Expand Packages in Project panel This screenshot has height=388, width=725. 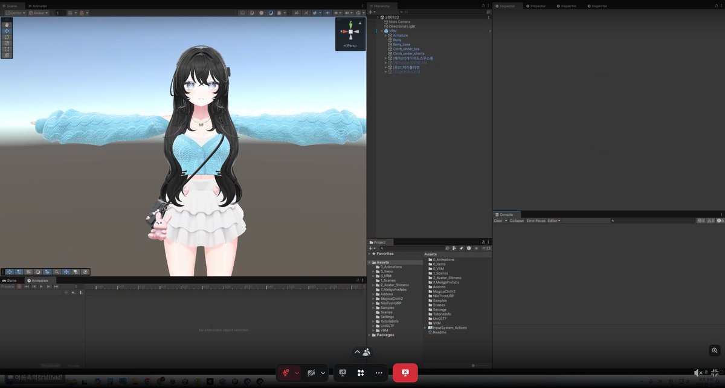tap(369, 335)
